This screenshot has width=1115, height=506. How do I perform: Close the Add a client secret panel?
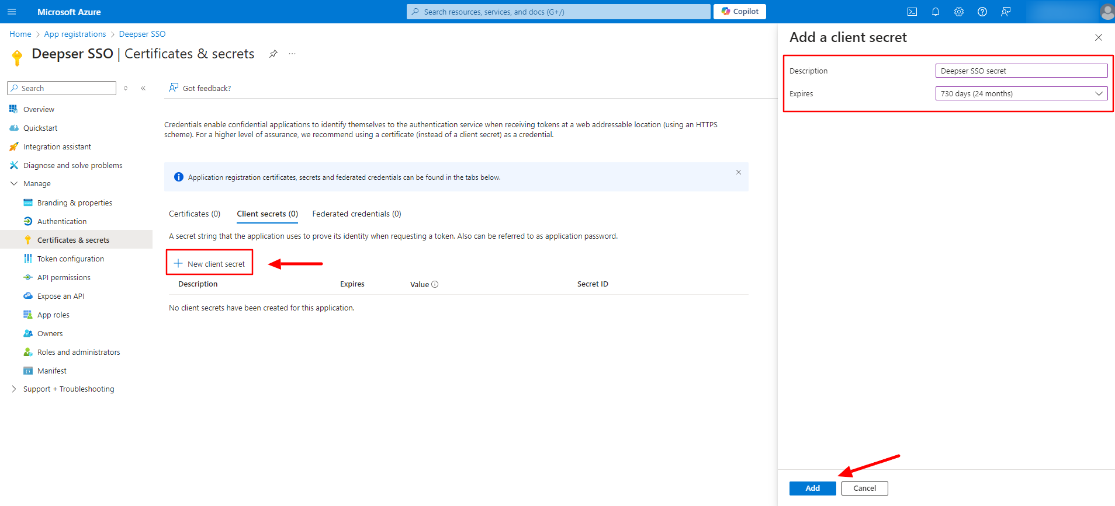click(x=1099, y=37)
